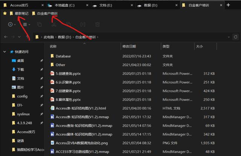Click 白金客户培训 in the address path

point(85,37)
